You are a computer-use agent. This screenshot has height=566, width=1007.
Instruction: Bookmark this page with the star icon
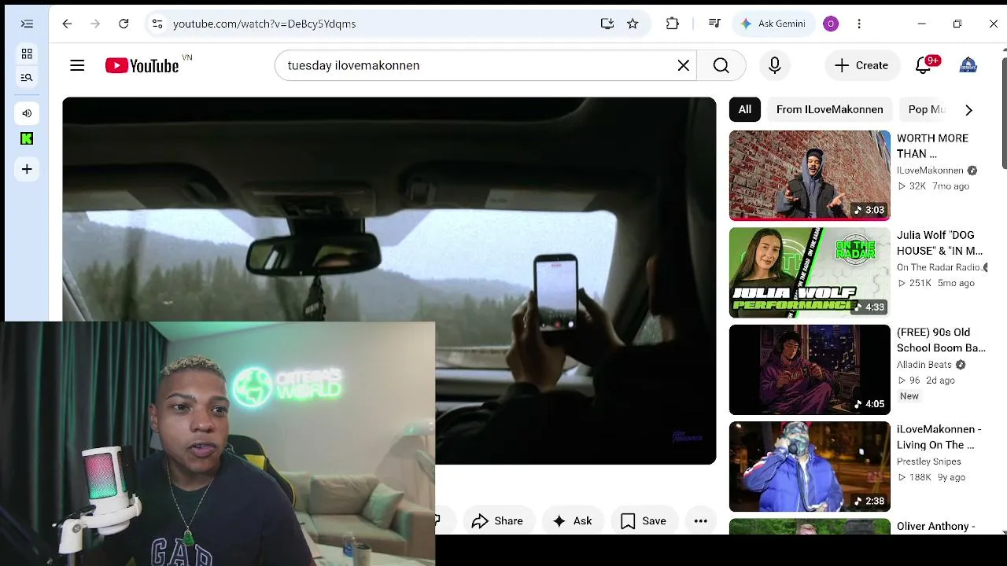click(x=633, y=24)
